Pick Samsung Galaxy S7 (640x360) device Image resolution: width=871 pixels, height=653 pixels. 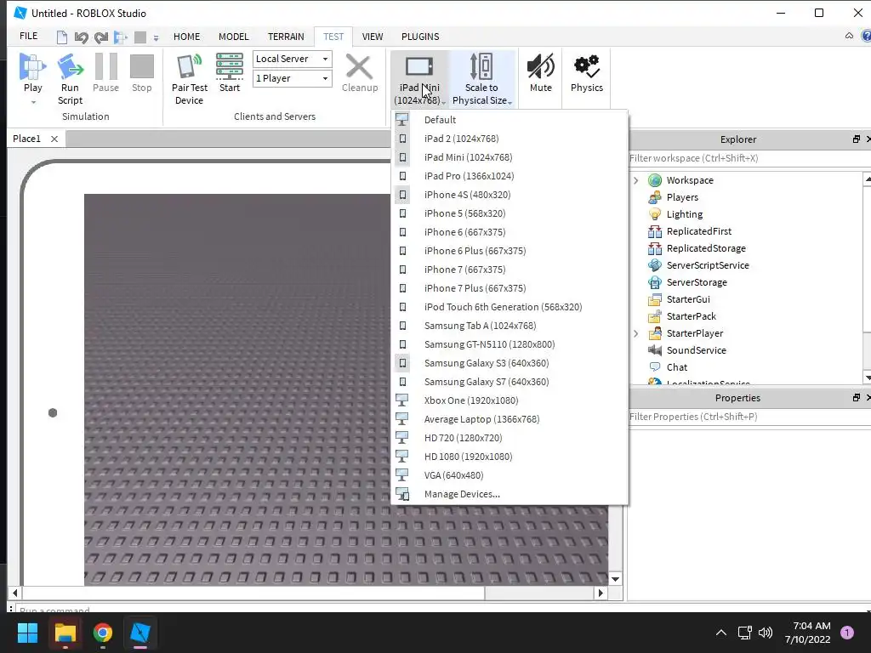pos(510,382)
